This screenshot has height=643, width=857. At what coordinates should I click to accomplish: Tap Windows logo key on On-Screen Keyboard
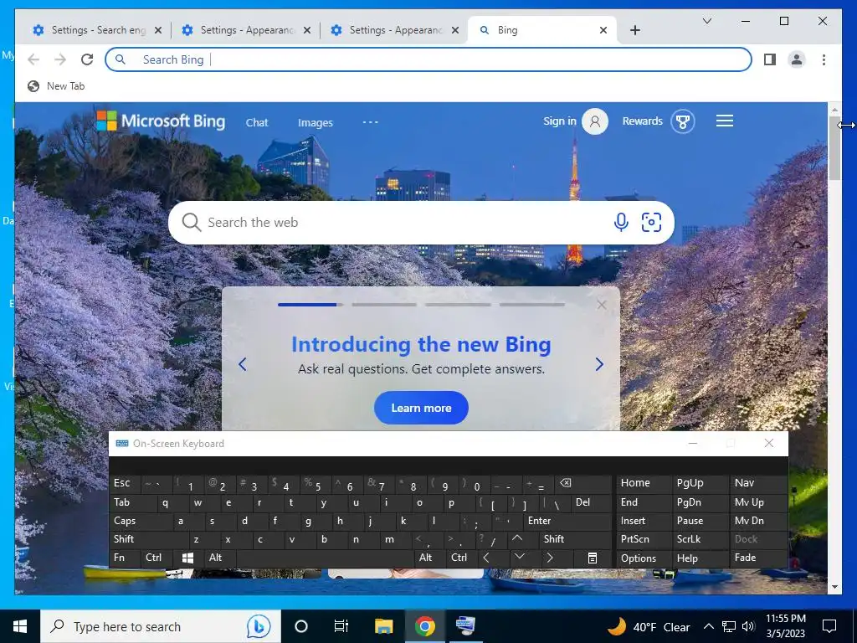point(188,558)
